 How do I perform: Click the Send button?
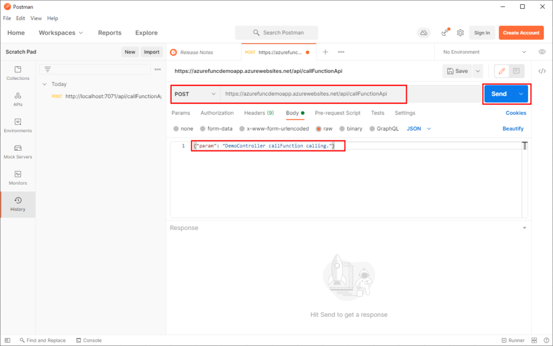click(499, 93)
